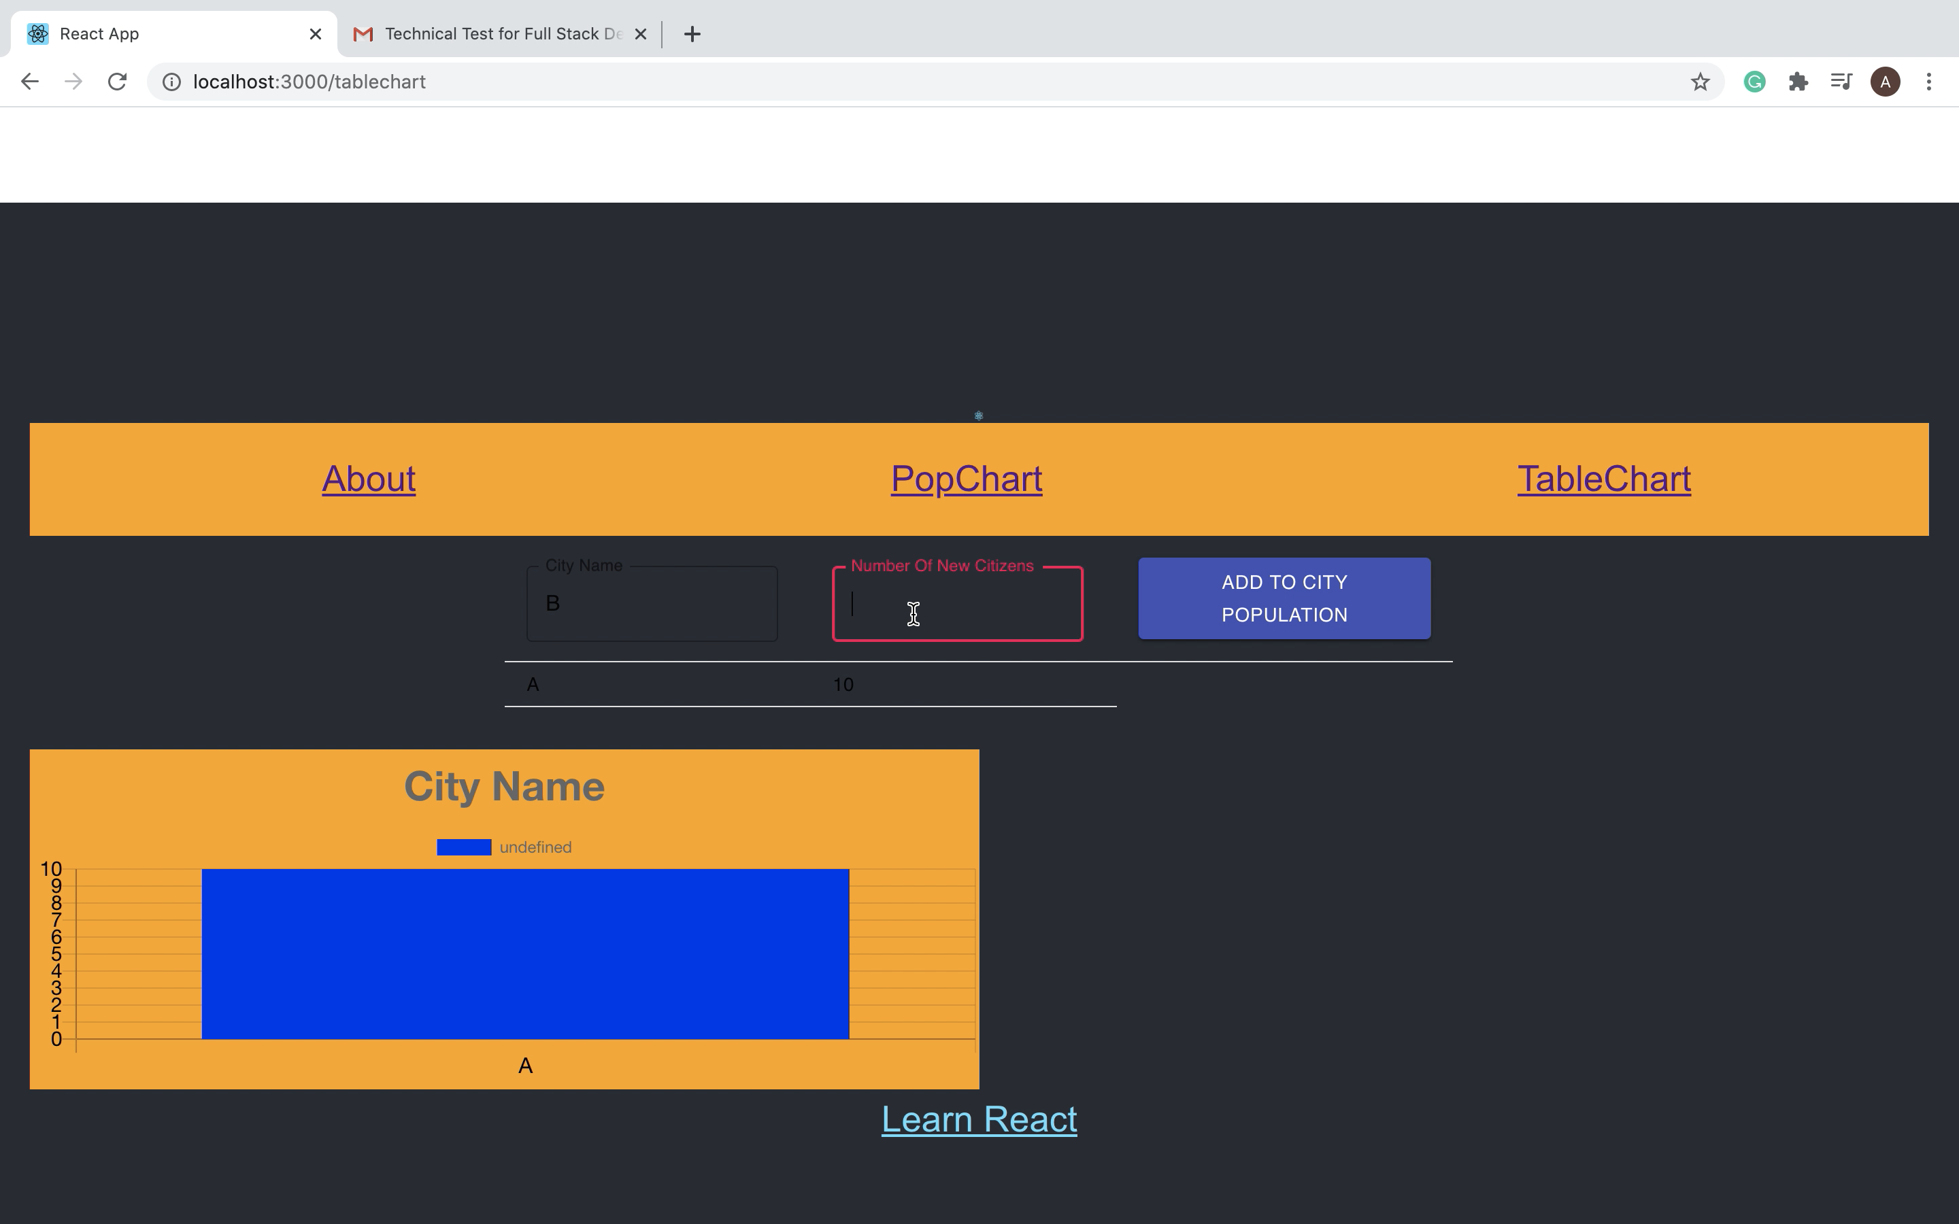Image resolution: width=1959 pixels, height=1224 pixels.
Task: Click the site info icon in address bar
Action: tap(171, 81)
